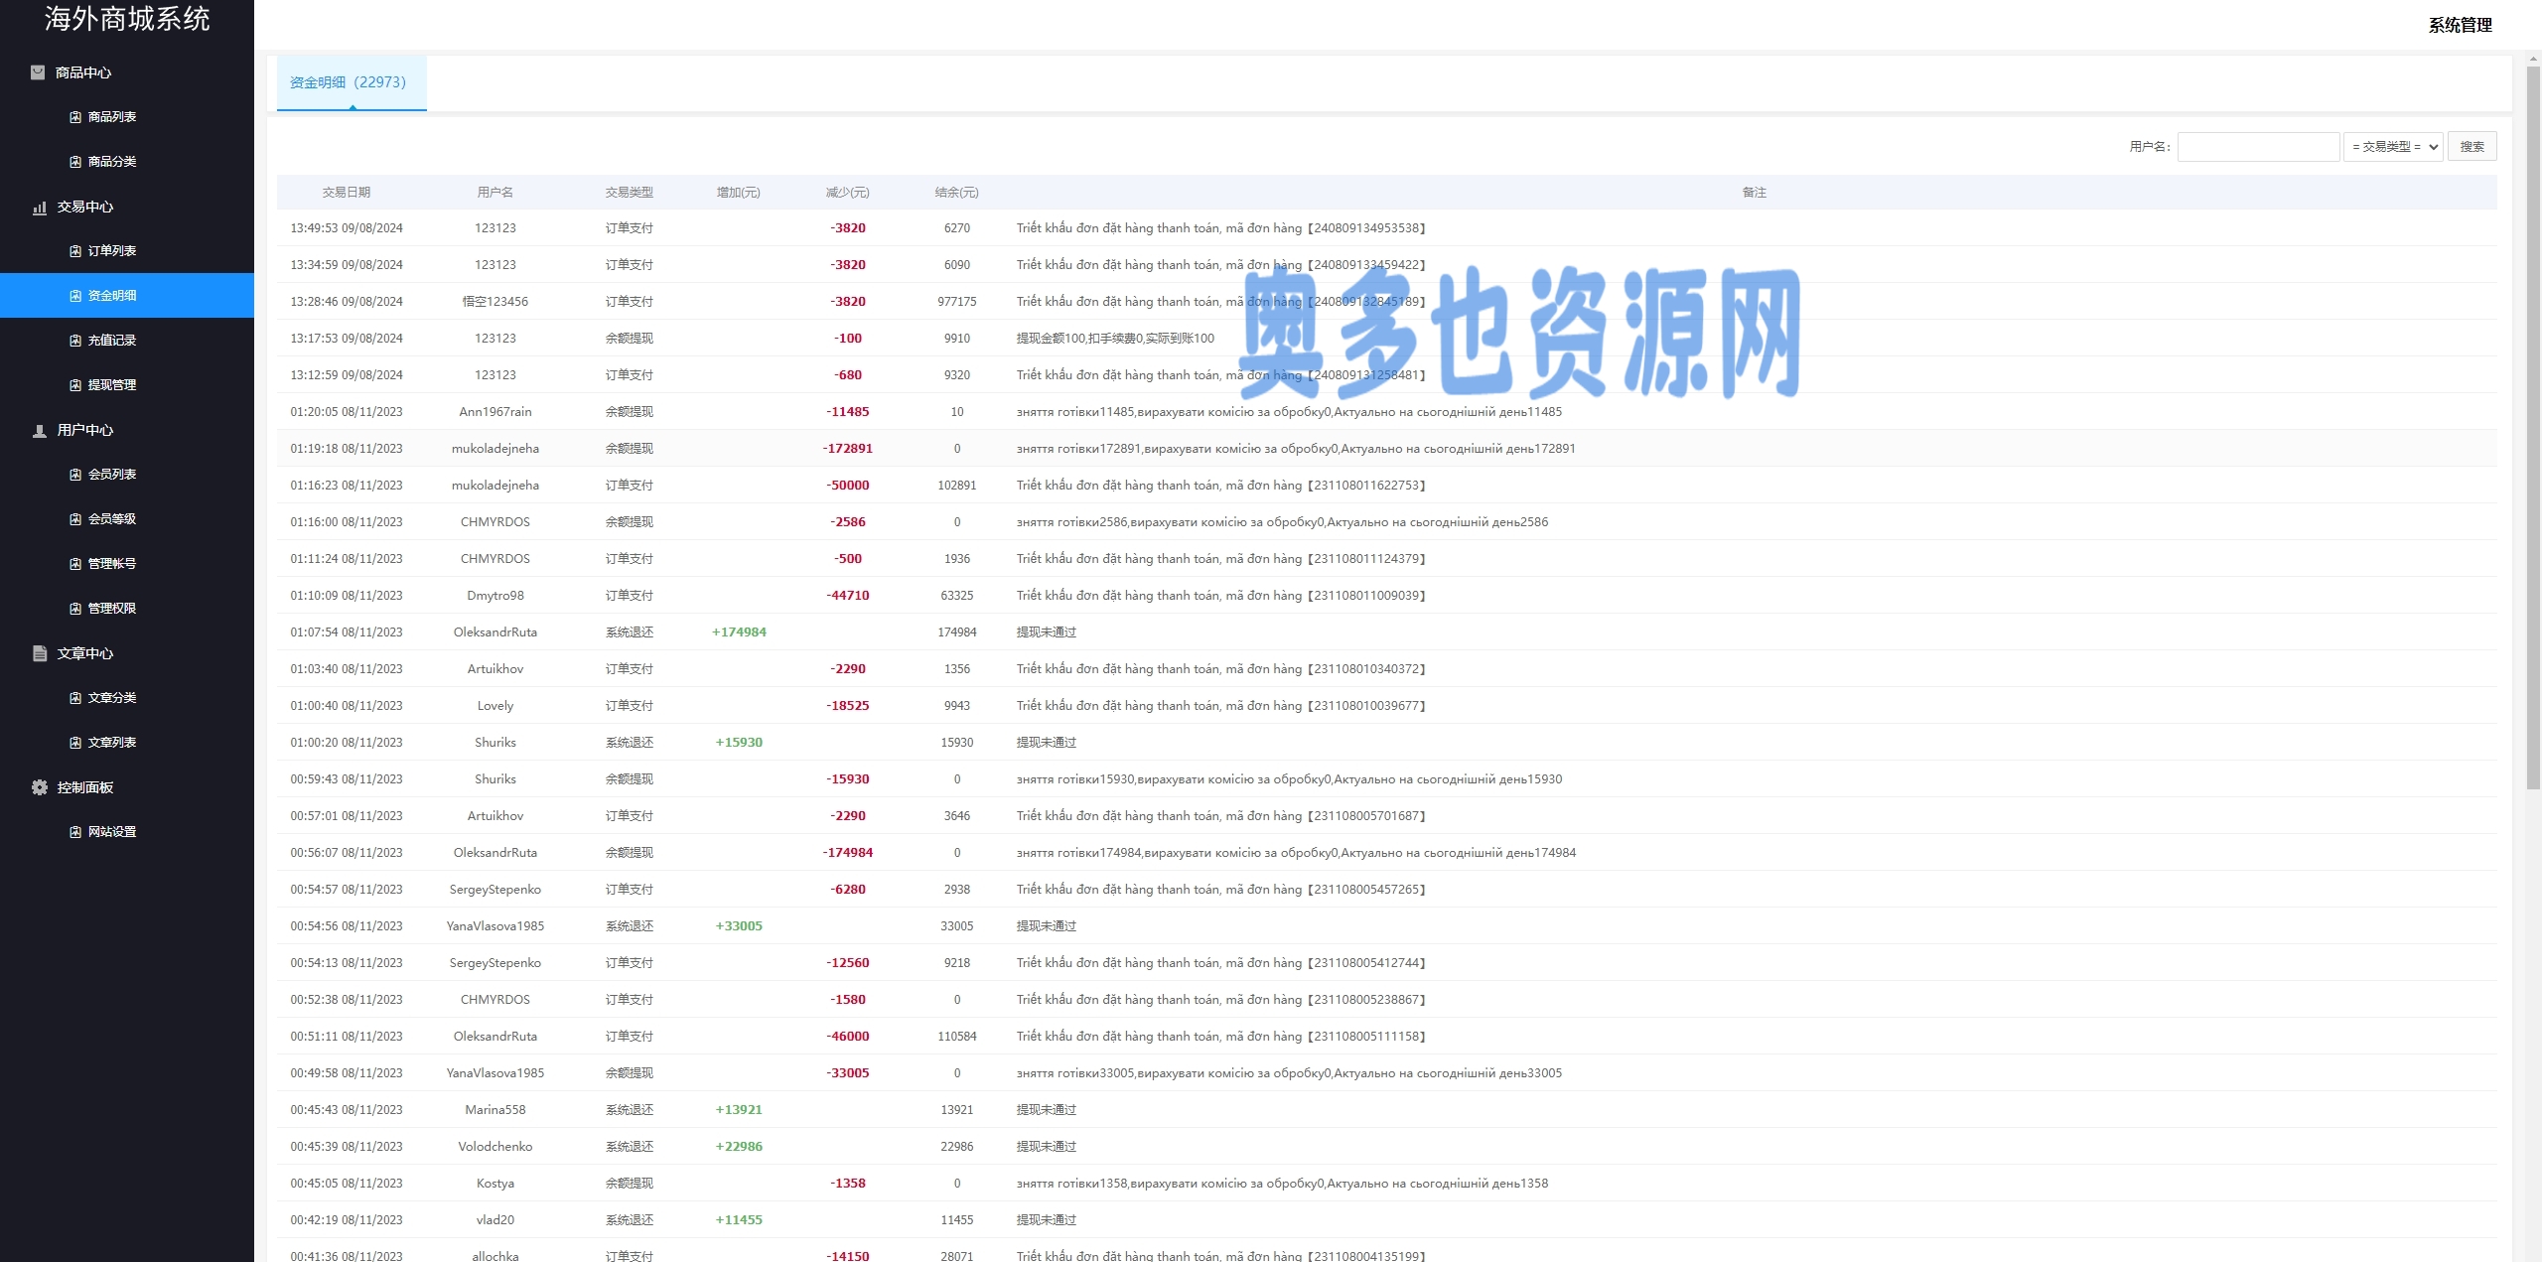
Task: Focus the 用户名 search input field
Action: pyautogui.click(x=2258, y=147)
